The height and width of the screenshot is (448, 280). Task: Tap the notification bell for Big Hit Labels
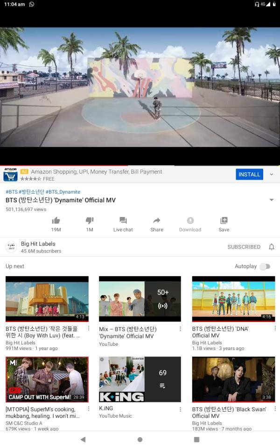coord(272,247)
